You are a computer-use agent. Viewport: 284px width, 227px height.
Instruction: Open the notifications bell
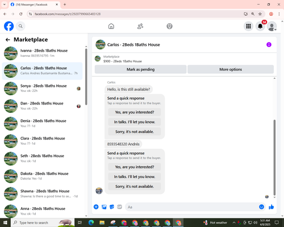(x=260, y=26)
